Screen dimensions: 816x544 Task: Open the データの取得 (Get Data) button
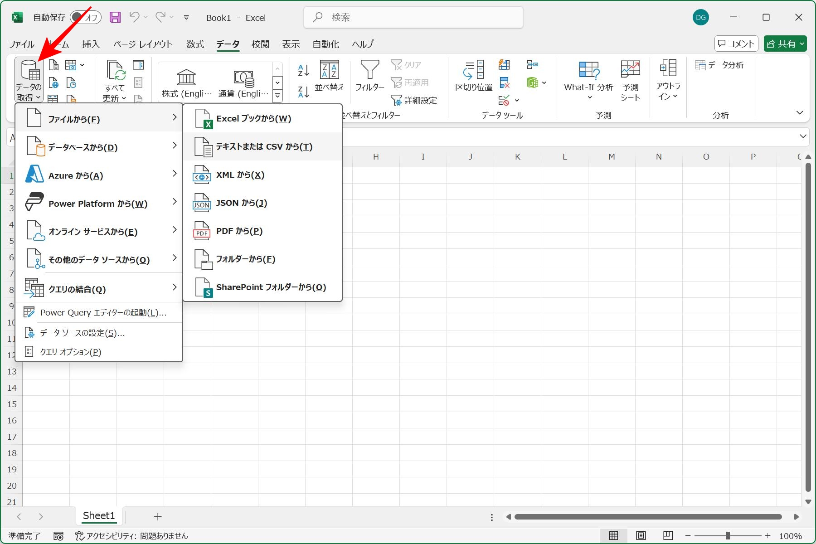[29, 80]
